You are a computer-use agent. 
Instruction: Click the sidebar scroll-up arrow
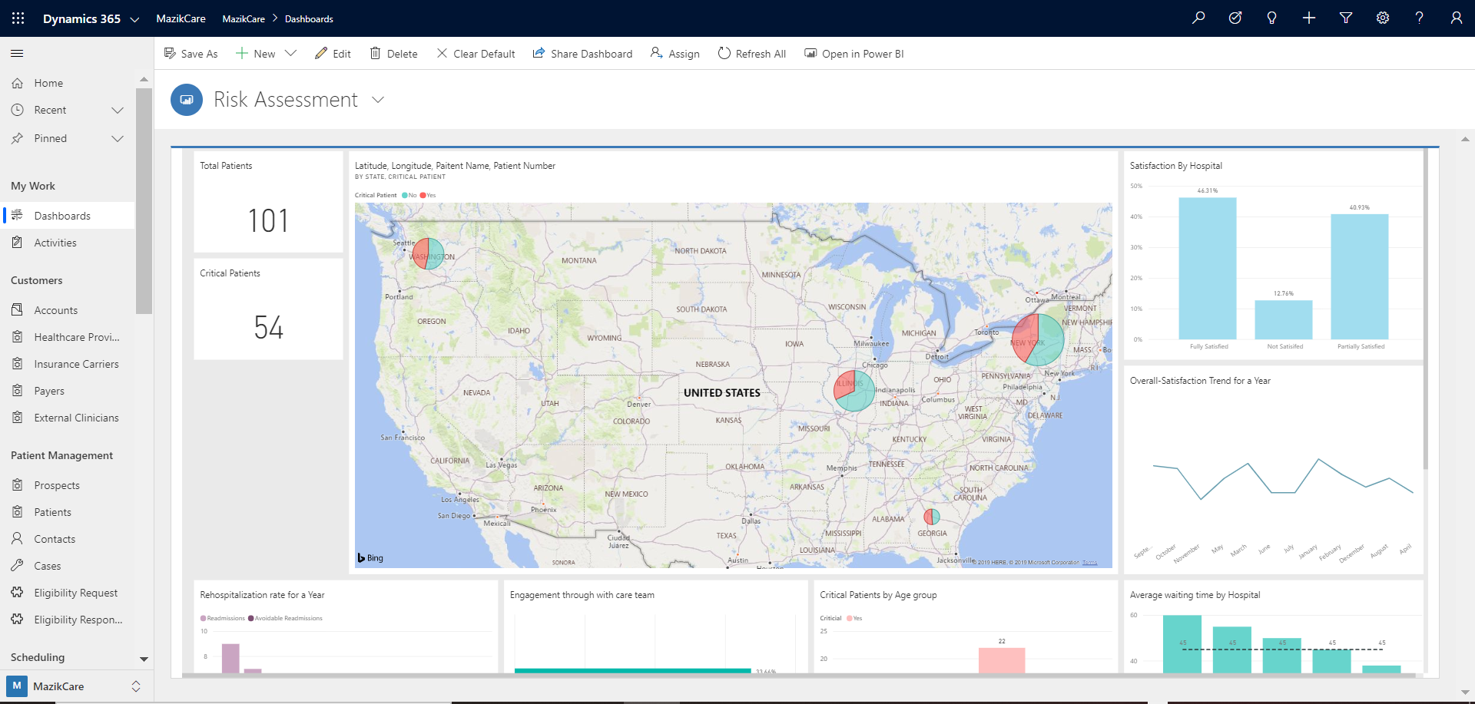coord(144,79)
